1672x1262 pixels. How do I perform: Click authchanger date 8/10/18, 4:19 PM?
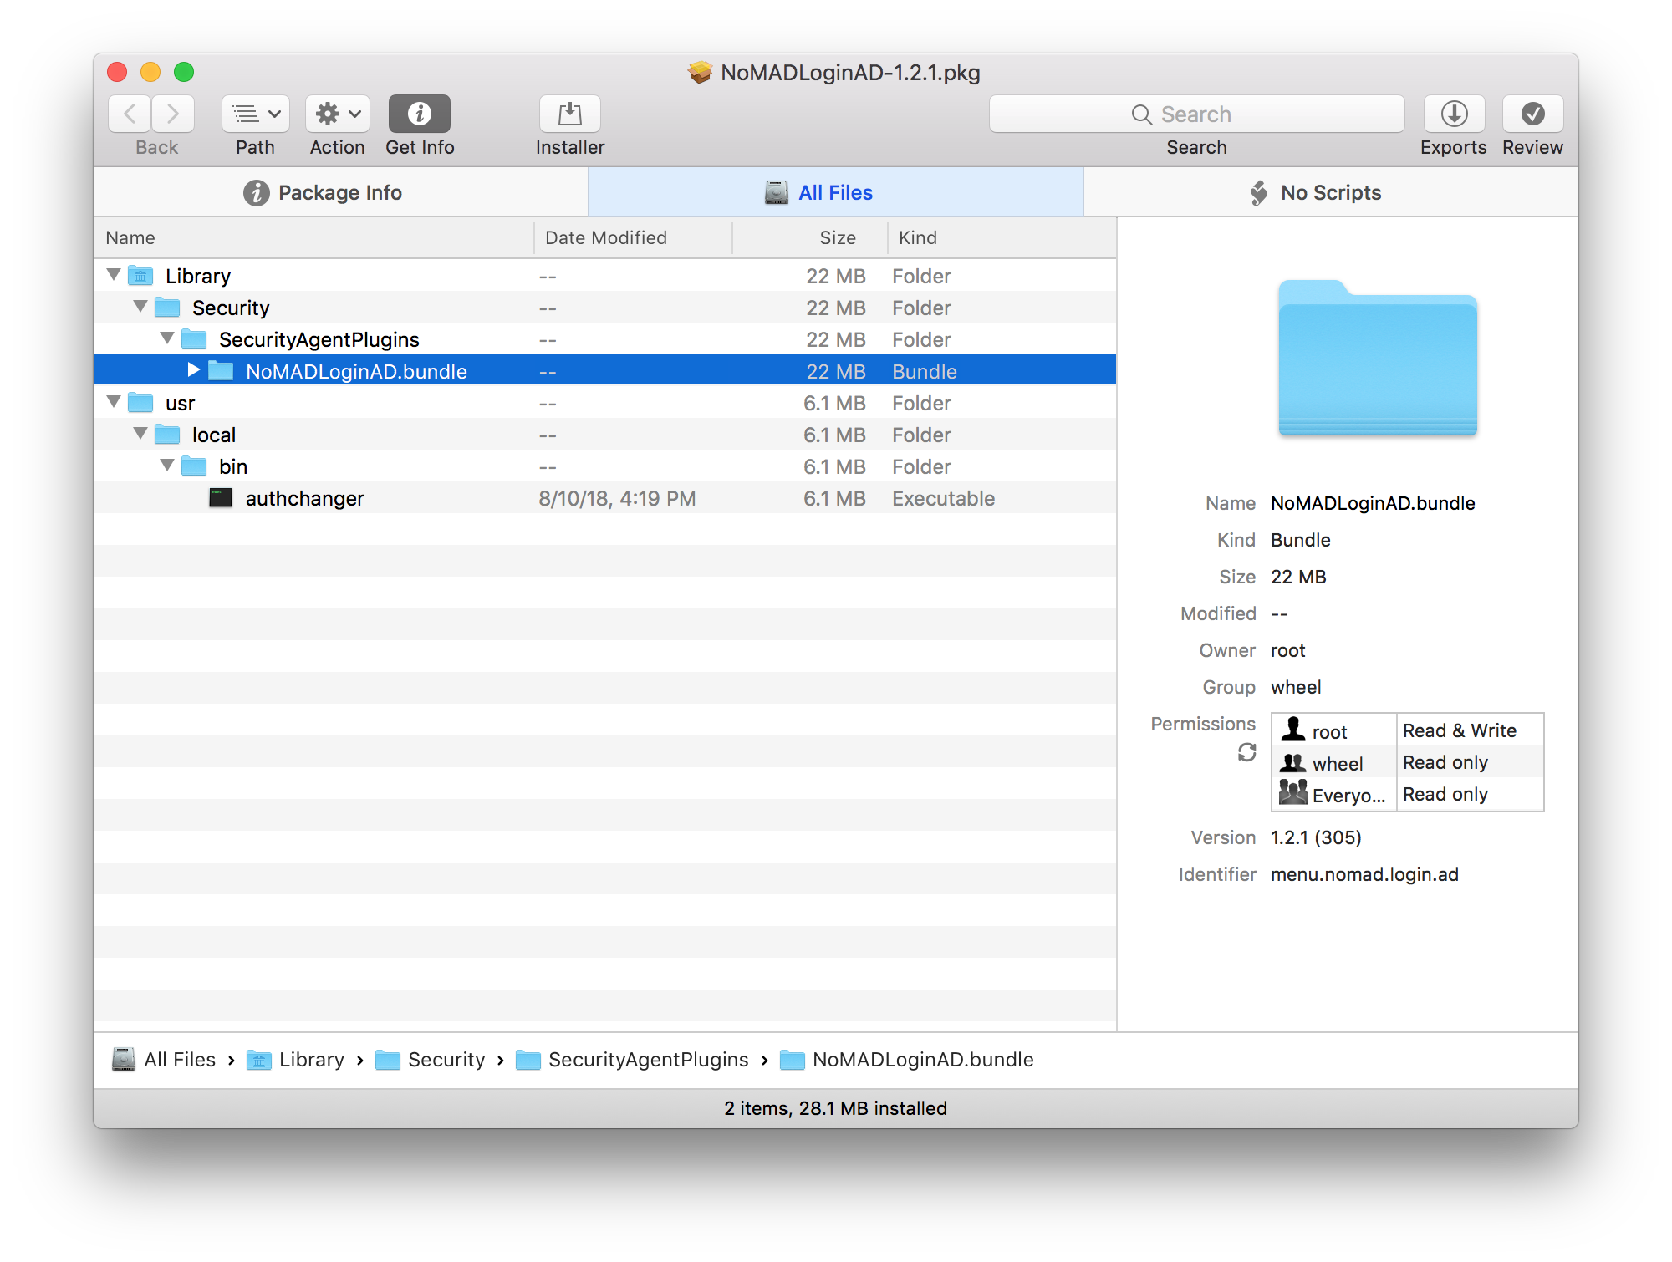[x=617, y=499]
